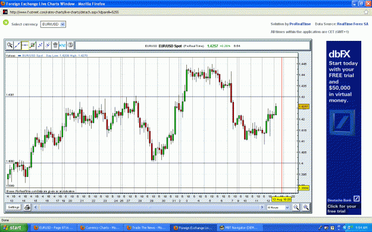Click the chart scrollbar right arrow
This screenshot has height=232, width=372.
pos(262,207)
